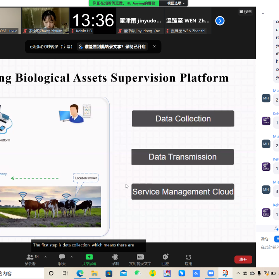
Task: Collapse the chat panel chevron
Action: click(263, 13)
